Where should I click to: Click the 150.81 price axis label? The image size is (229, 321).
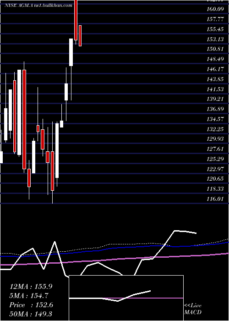coord(215,49)
